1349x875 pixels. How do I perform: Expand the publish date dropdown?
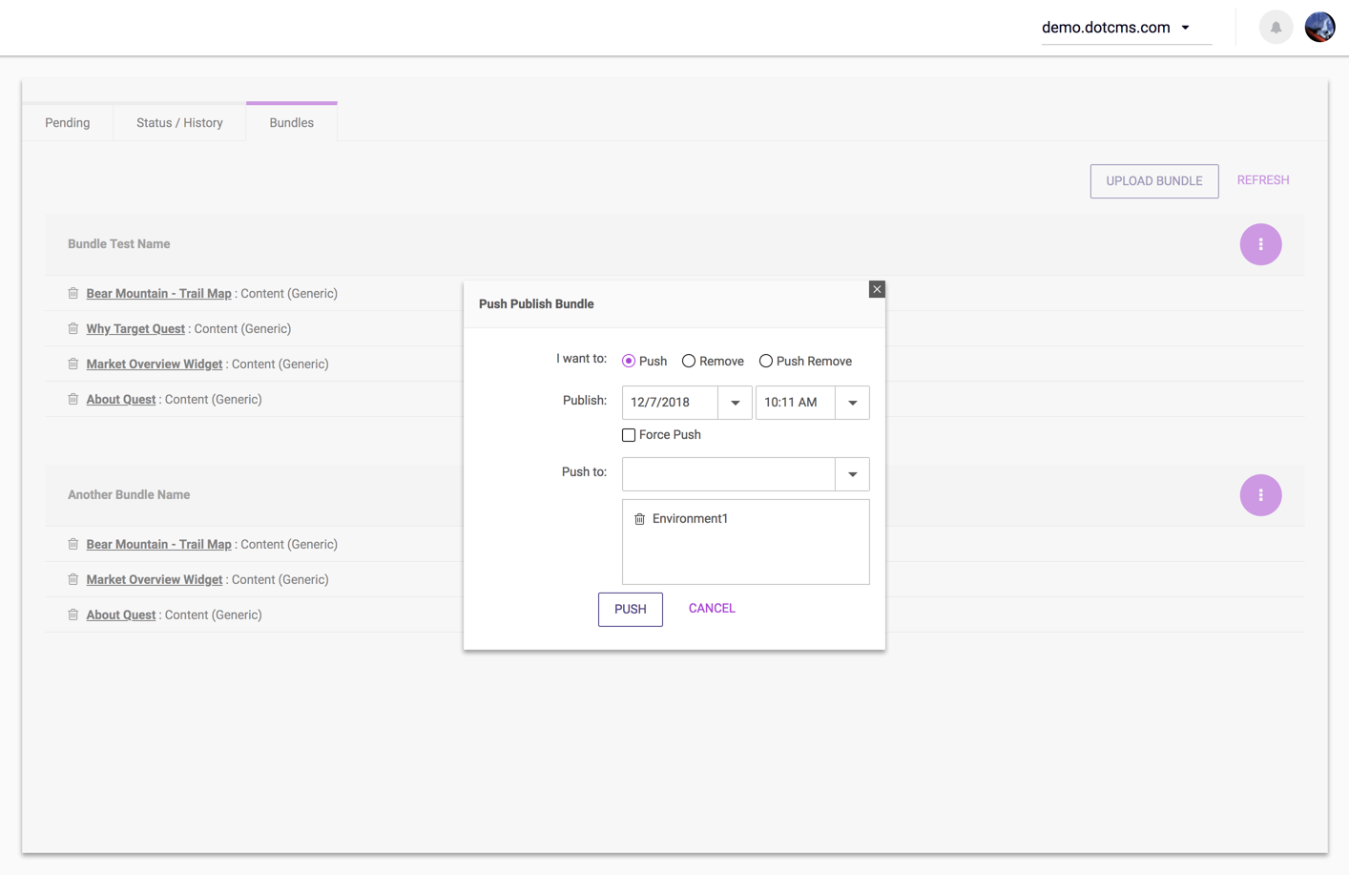735,403
